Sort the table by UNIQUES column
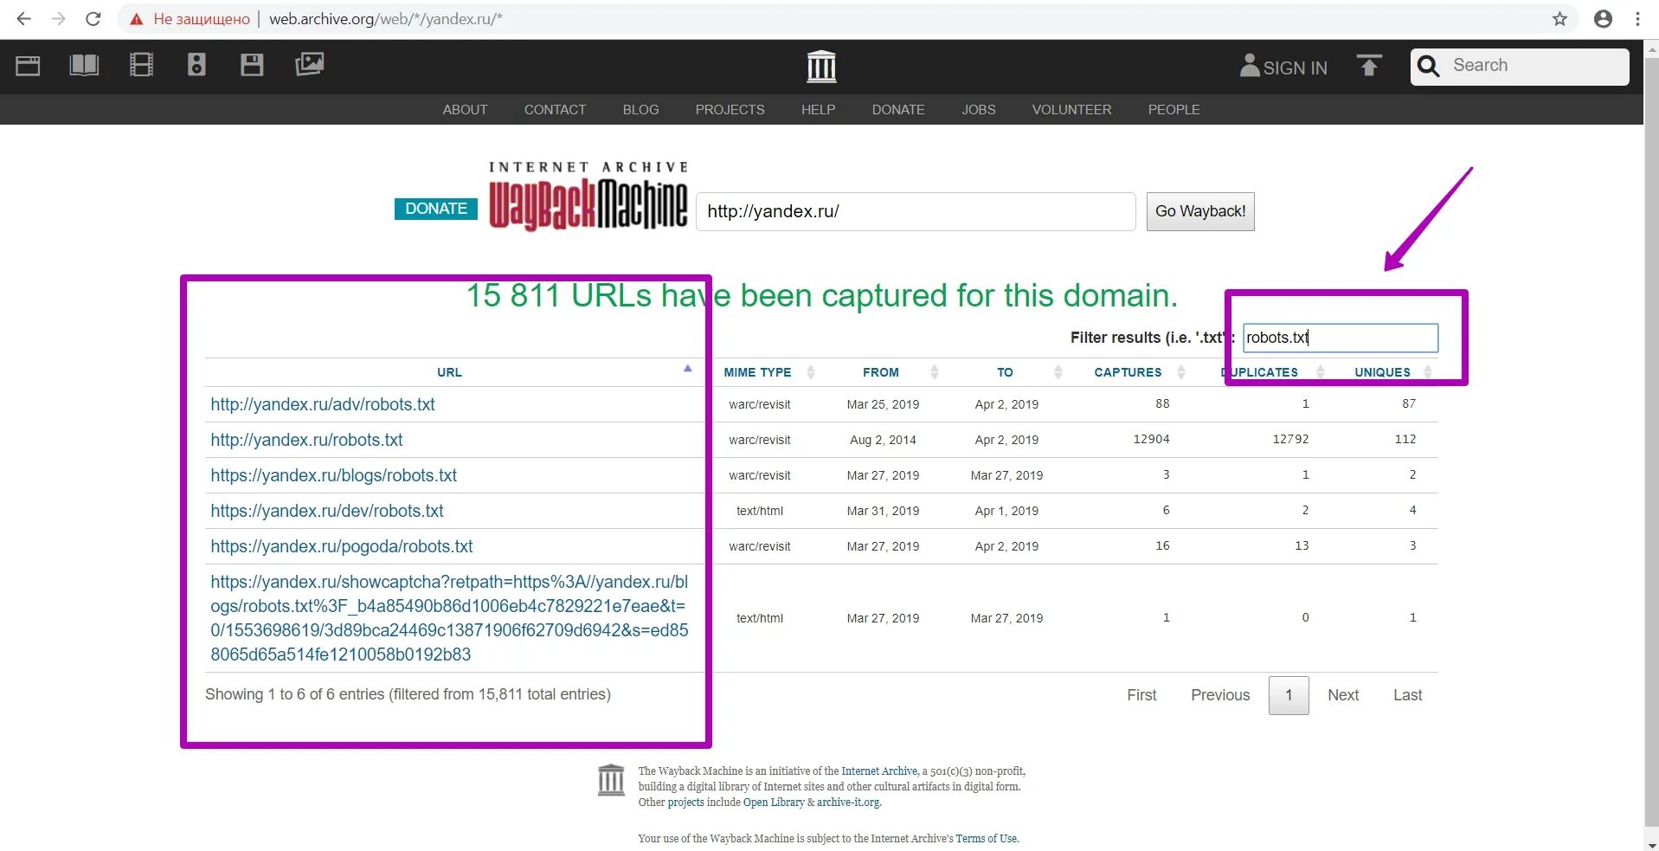1659x851 pixels. [x=1383, y=372]
